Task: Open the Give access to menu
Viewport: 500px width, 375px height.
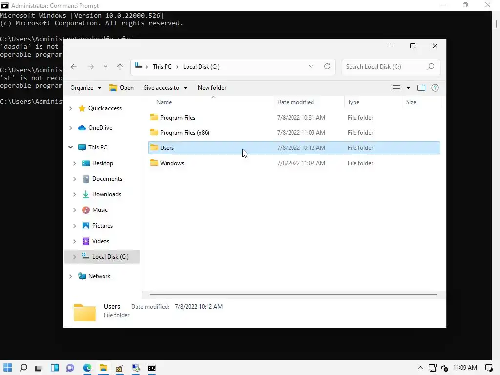Action: click(x=165, y=88)
